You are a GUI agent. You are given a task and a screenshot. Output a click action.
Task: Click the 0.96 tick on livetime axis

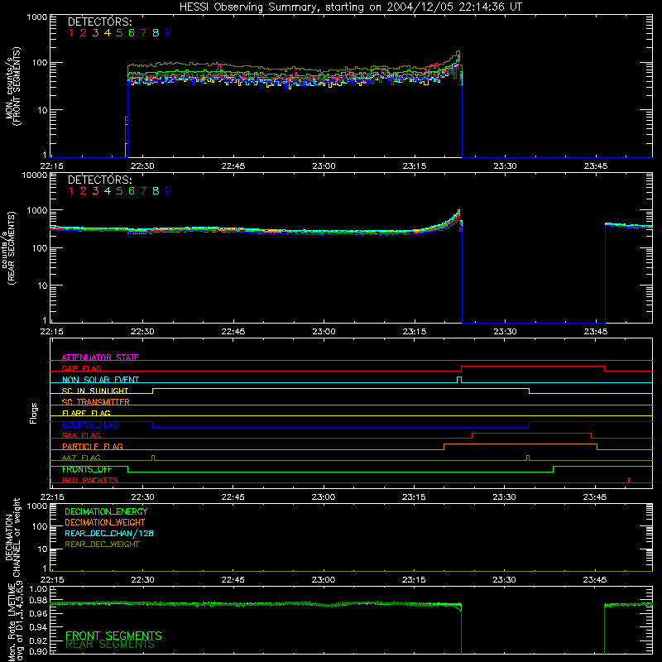[x=38, y=613]
